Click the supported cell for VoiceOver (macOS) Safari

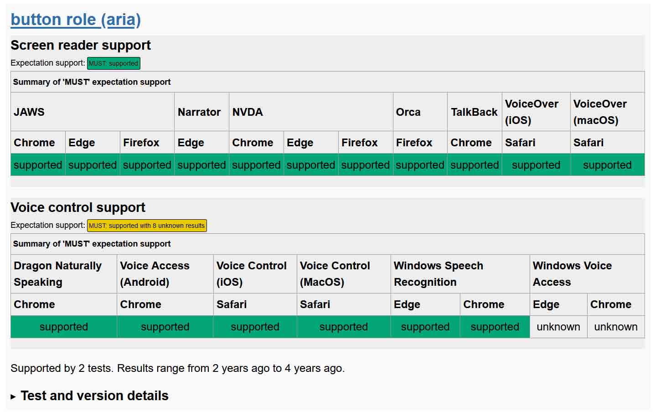[608, 165]
